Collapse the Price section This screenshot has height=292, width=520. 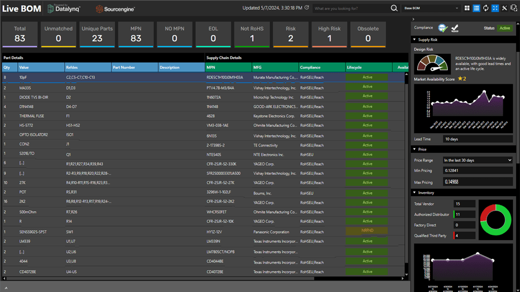414,149
